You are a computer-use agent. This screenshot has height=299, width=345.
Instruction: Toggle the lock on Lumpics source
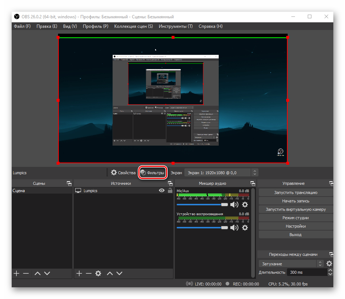pyautogui.click(x=170, y=191)
